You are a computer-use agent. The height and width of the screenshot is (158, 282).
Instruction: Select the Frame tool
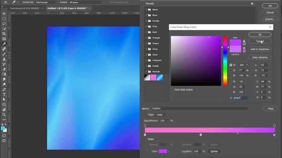4,39
